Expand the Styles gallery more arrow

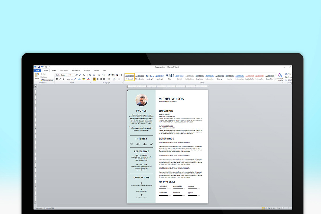(x=276, y=80)
